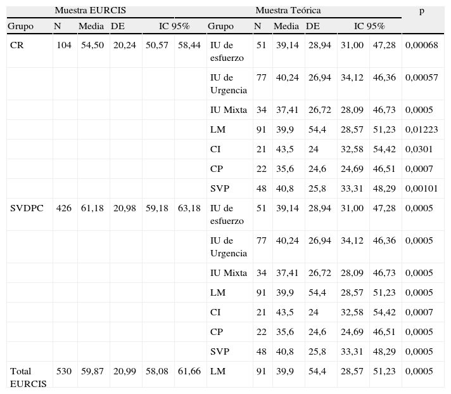Click the p-value 0,00101

421,188
